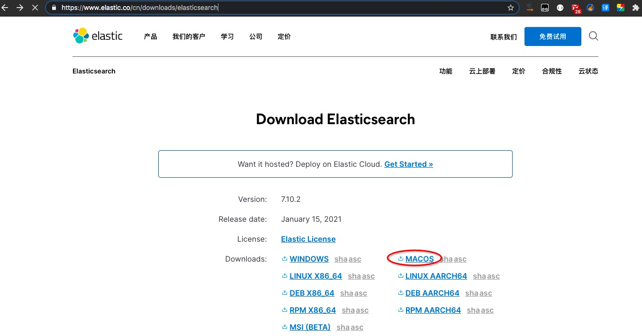This screenshot has height=336, width=642.
Task: Open the 合规性 tab
Action: click(552, 71)
